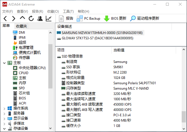Click the PC Backup toolbar button
This screenshot has height=132, width=187.
(x=88, y=19)
